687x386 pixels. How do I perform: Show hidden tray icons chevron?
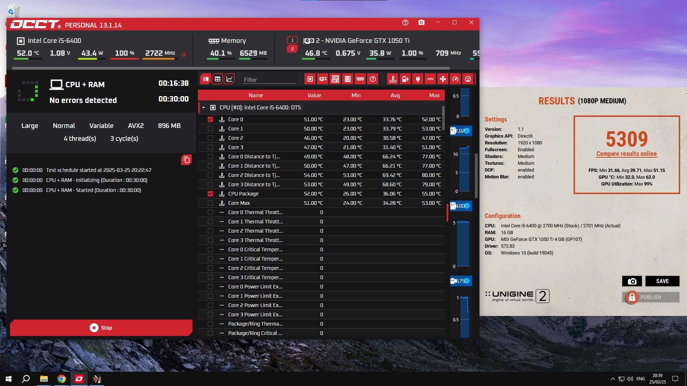613,379
